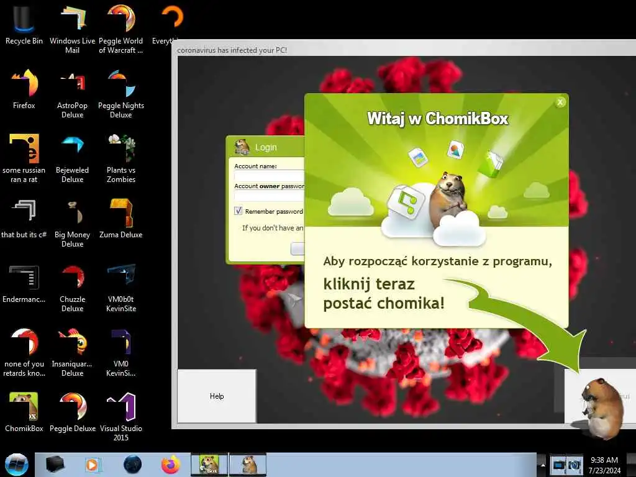
Task: Open Peggle Deluxe desktop shortcut
Action: click(x=72, y=412)
